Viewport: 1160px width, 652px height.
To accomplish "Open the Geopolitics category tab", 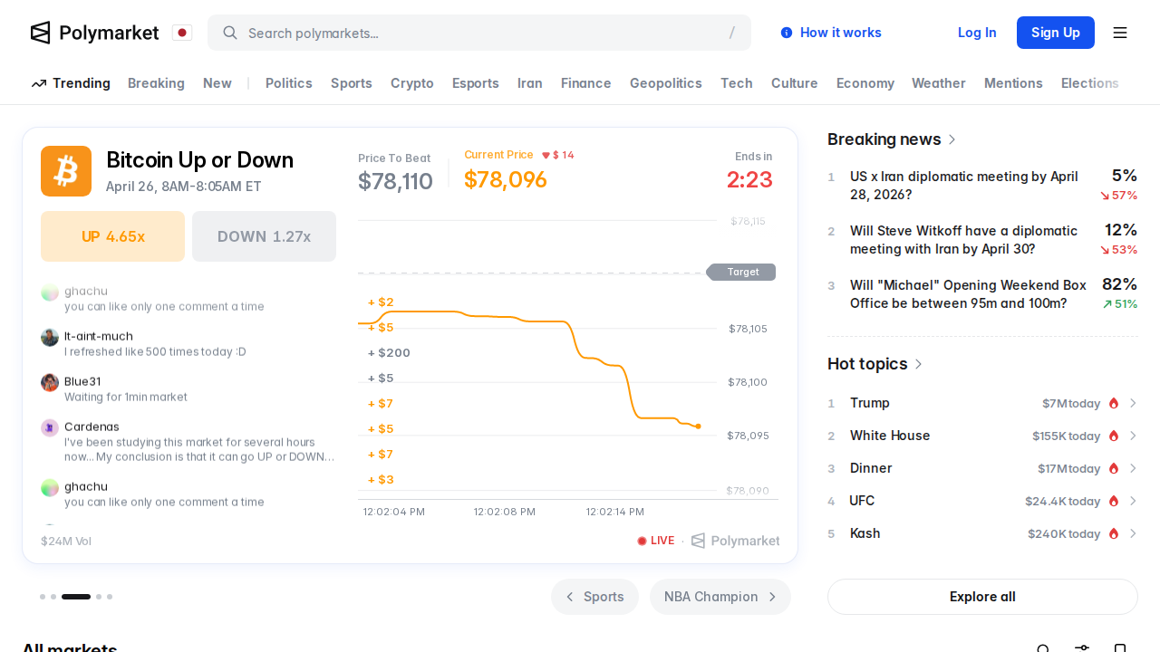I will coord(666,83).
